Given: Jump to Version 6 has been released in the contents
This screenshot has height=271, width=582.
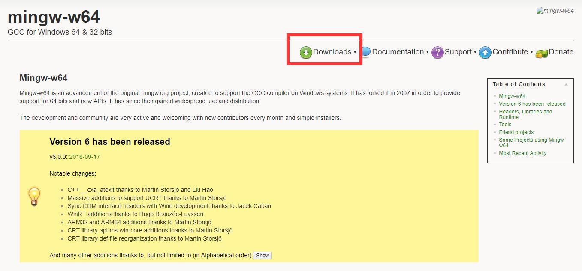Looking at the screenshot, I should pyautogui.click(x=532, y=104).
